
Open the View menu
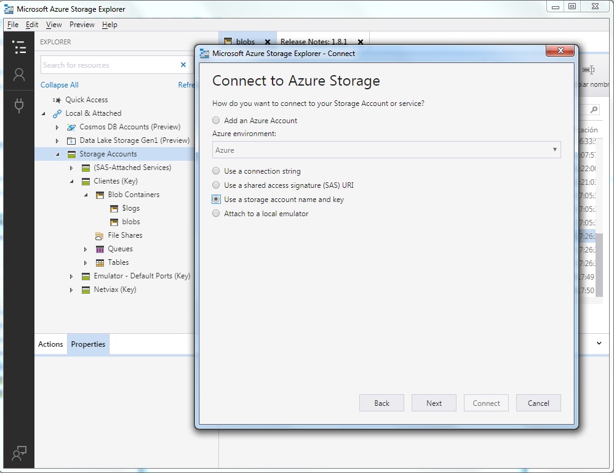pyautogui.click(x=54, y=25)
